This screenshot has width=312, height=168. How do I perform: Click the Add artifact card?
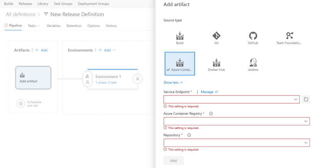point(33,78)
